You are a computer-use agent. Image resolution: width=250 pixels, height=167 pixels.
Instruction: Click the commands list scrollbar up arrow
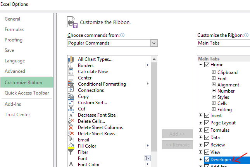coord(154,59)
